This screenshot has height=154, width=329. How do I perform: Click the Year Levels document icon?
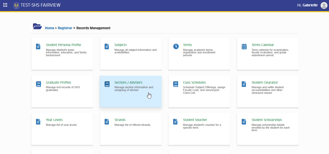click(x=38, y=122)
